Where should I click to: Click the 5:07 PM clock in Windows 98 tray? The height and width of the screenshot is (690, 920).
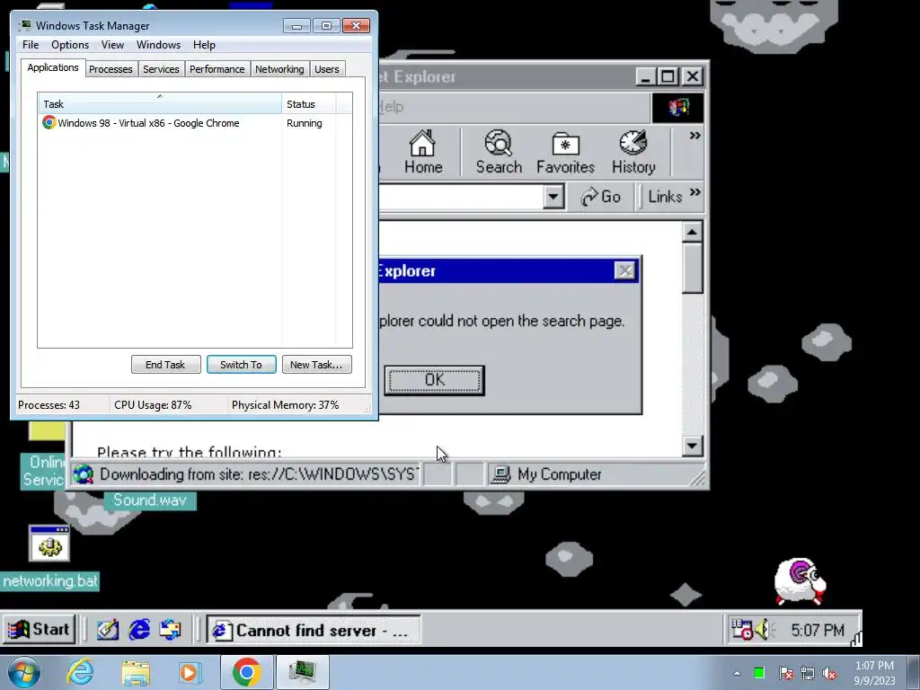click(x=818, y=630)
